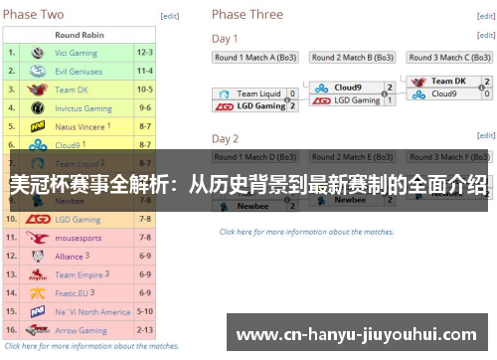Click the Day 1 heading
Screen dimensions: 497x360
pyautogui.click(x=225, y=39)
